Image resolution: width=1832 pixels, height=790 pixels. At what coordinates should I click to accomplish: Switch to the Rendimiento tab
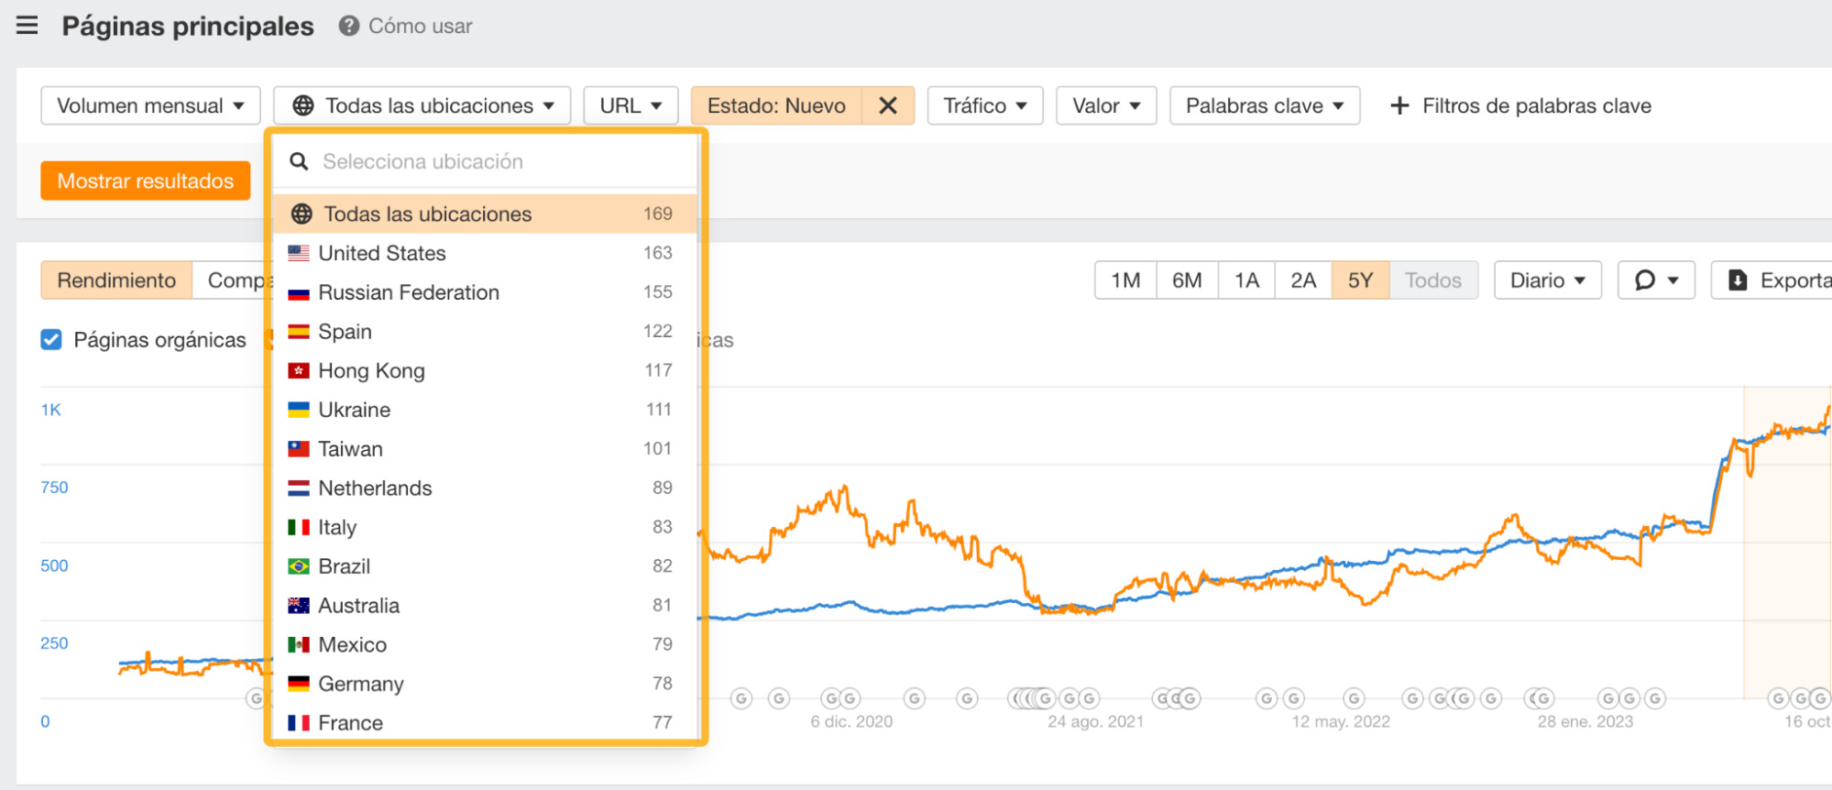[x=116, y=280]
